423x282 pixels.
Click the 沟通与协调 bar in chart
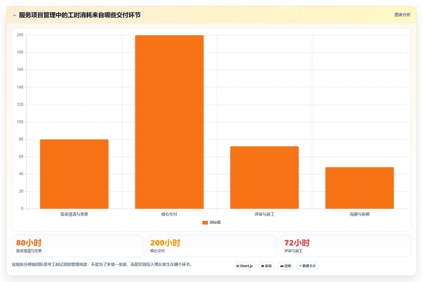359,188
